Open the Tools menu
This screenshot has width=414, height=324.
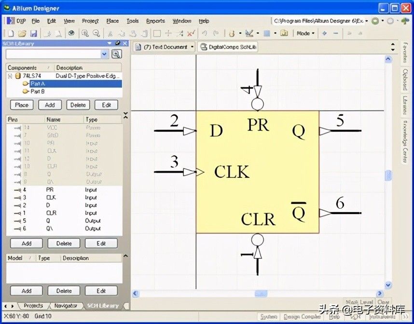pyautogui.click(x=132, y=21)
